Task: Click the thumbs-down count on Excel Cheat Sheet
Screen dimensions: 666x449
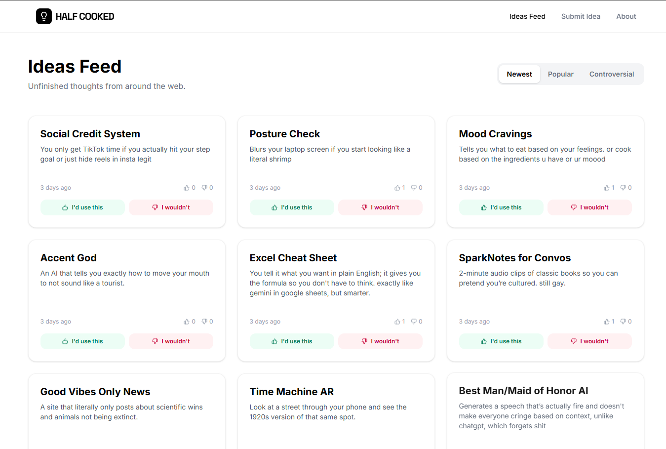Action: coord(416,321)
